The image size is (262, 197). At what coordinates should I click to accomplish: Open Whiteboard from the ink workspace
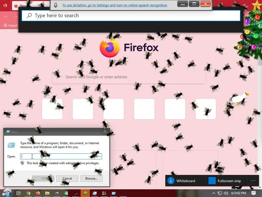[x=182, y=181]
